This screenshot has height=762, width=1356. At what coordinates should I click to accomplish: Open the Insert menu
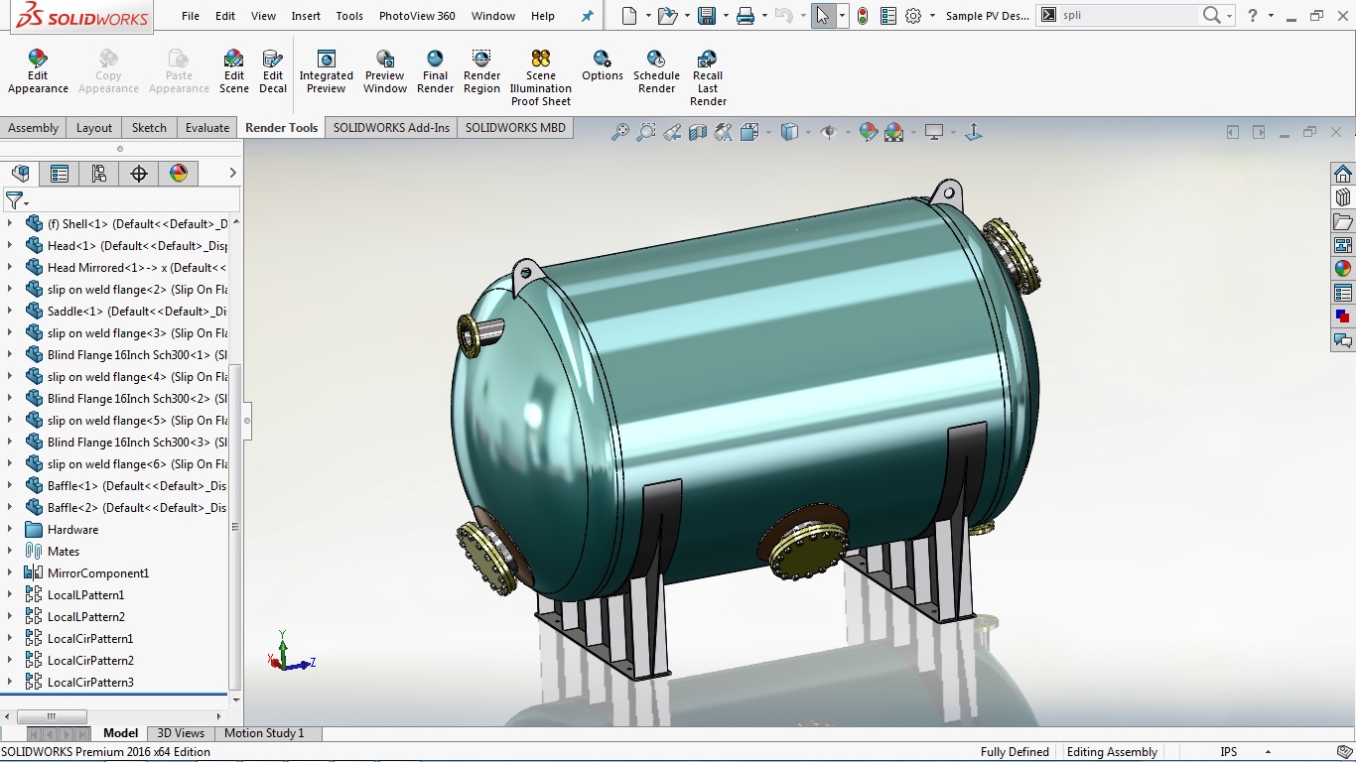[306, 16]
